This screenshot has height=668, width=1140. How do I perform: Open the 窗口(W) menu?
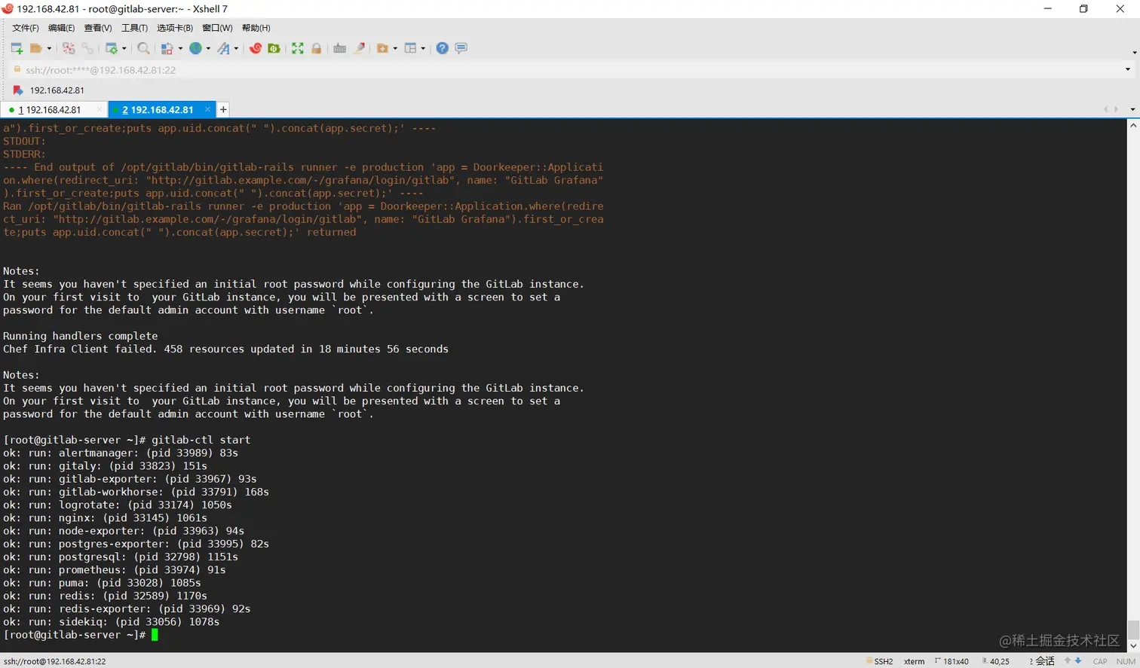217,28
